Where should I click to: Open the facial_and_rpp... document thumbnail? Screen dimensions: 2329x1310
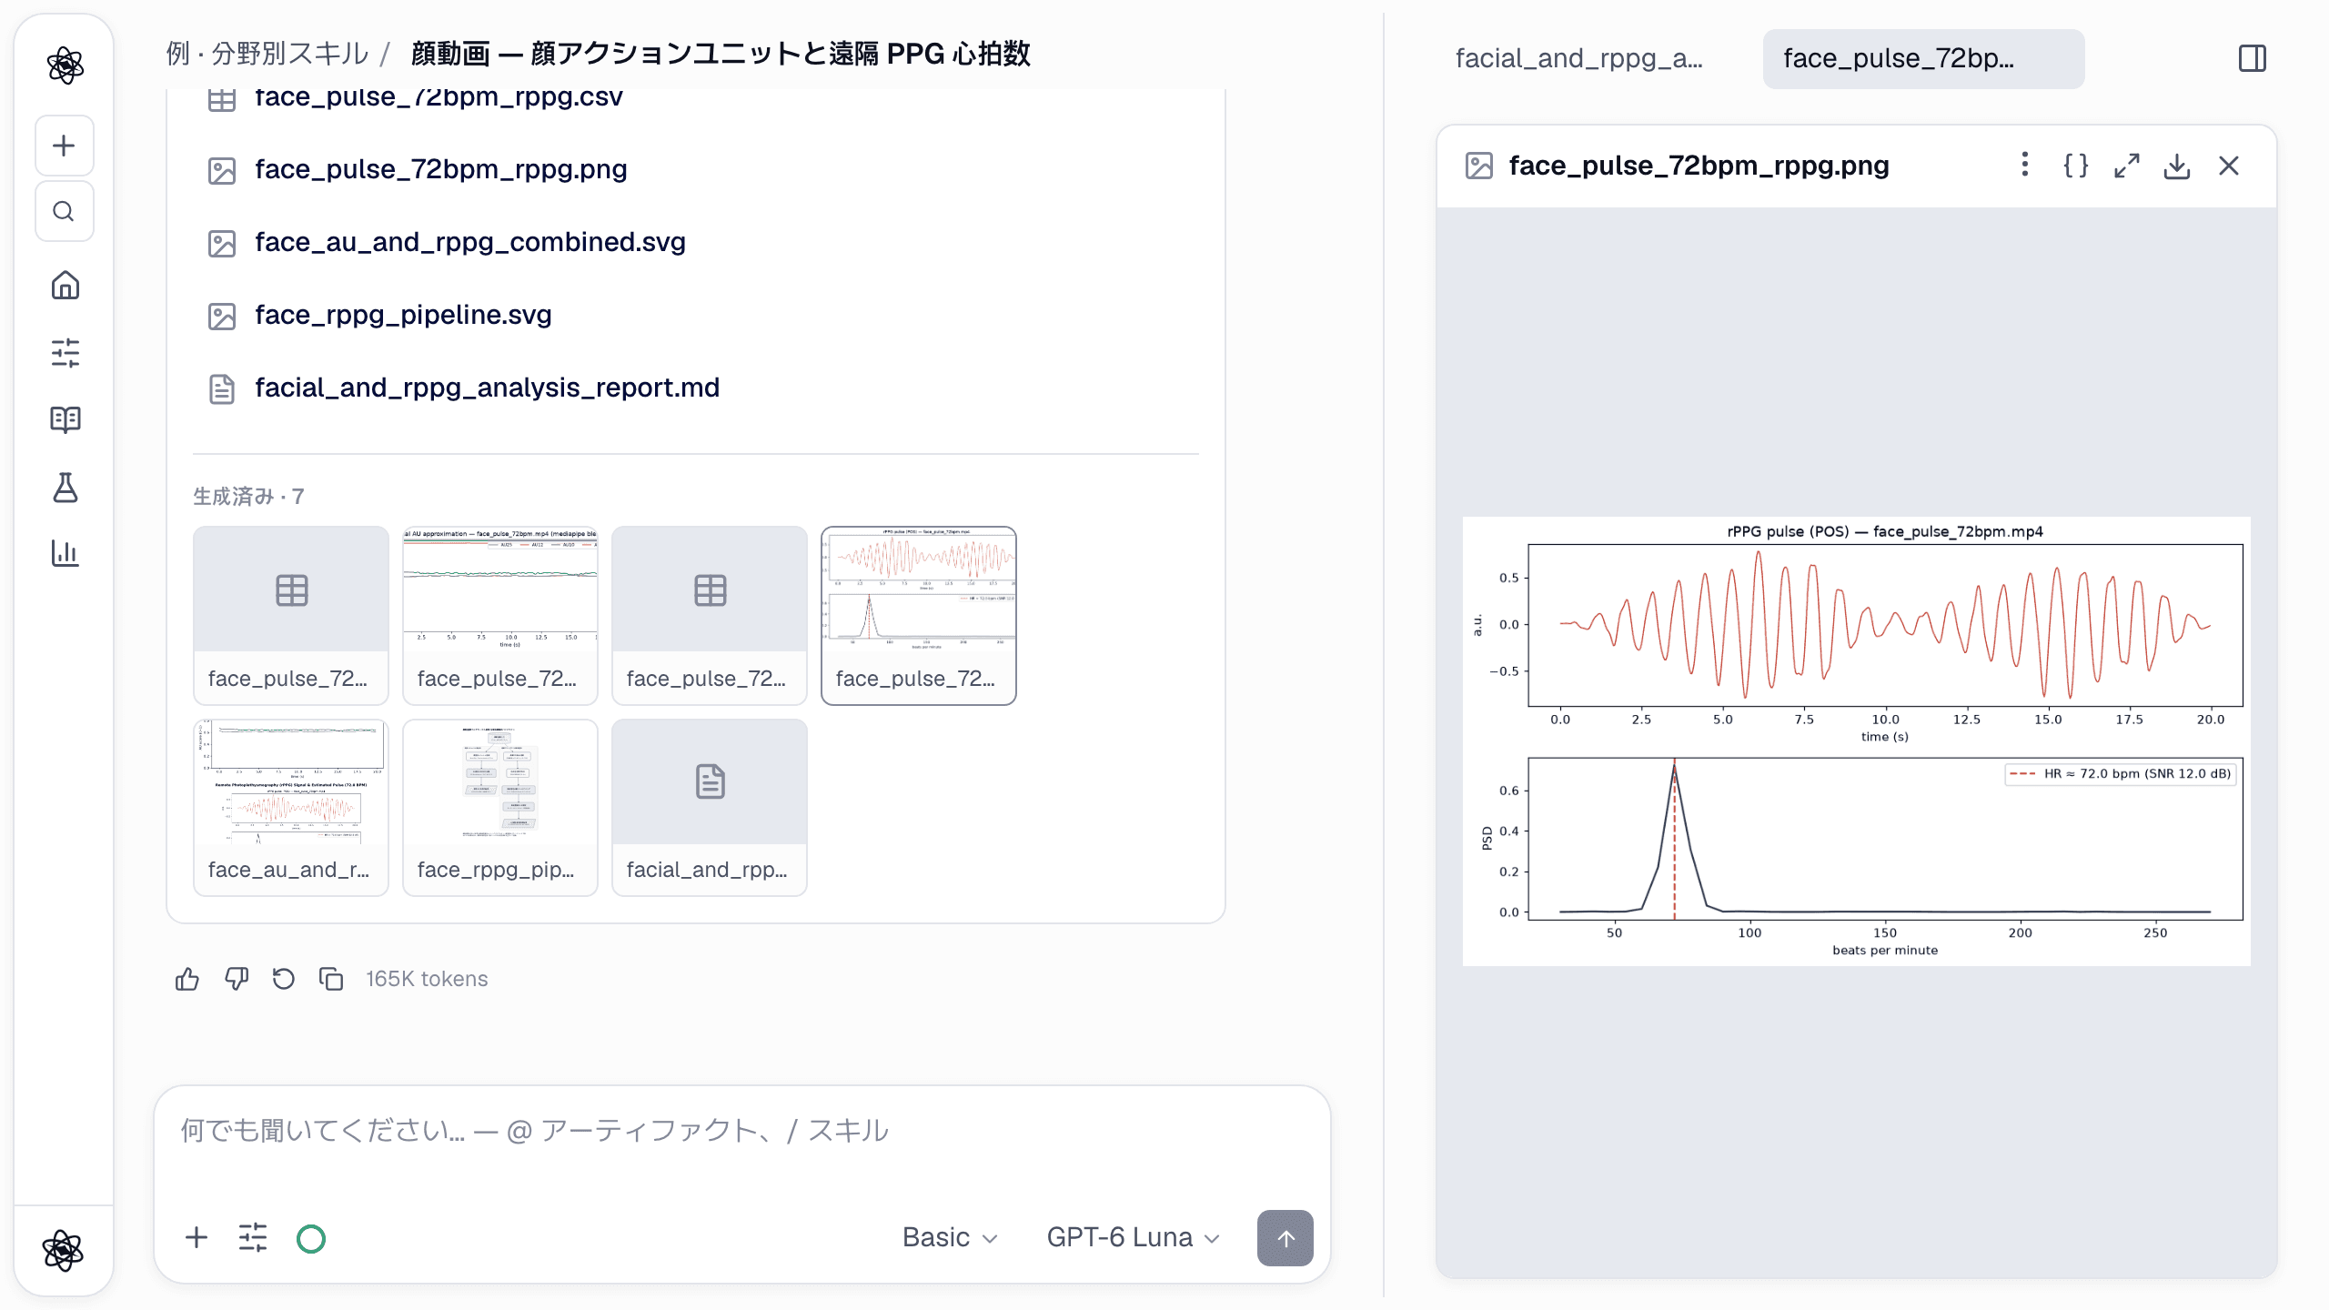[x=710, y=807]
